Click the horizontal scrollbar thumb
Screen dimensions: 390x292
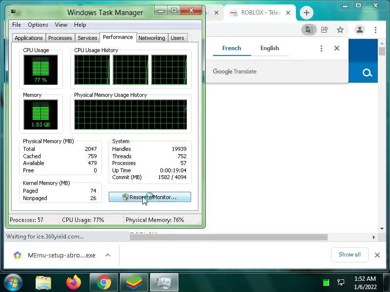click(229, 237)
